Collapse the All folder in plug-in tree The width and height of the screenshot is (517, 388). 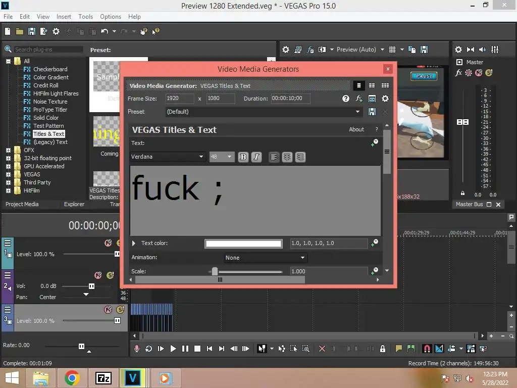(x=8, y=61)
